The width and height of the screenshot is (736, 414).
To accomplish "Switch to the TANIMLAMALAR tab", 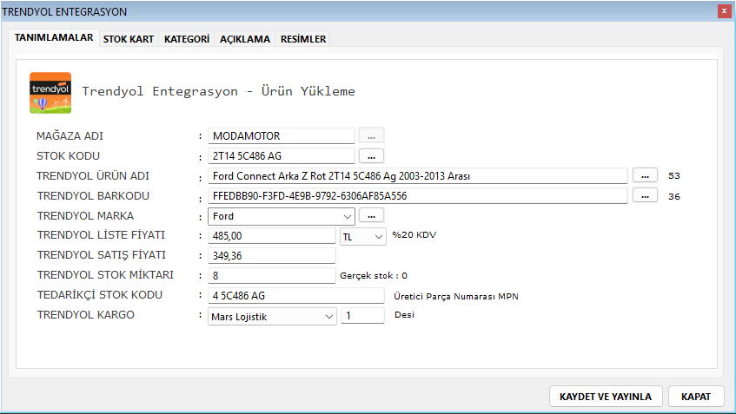I will tap(54, 37).
